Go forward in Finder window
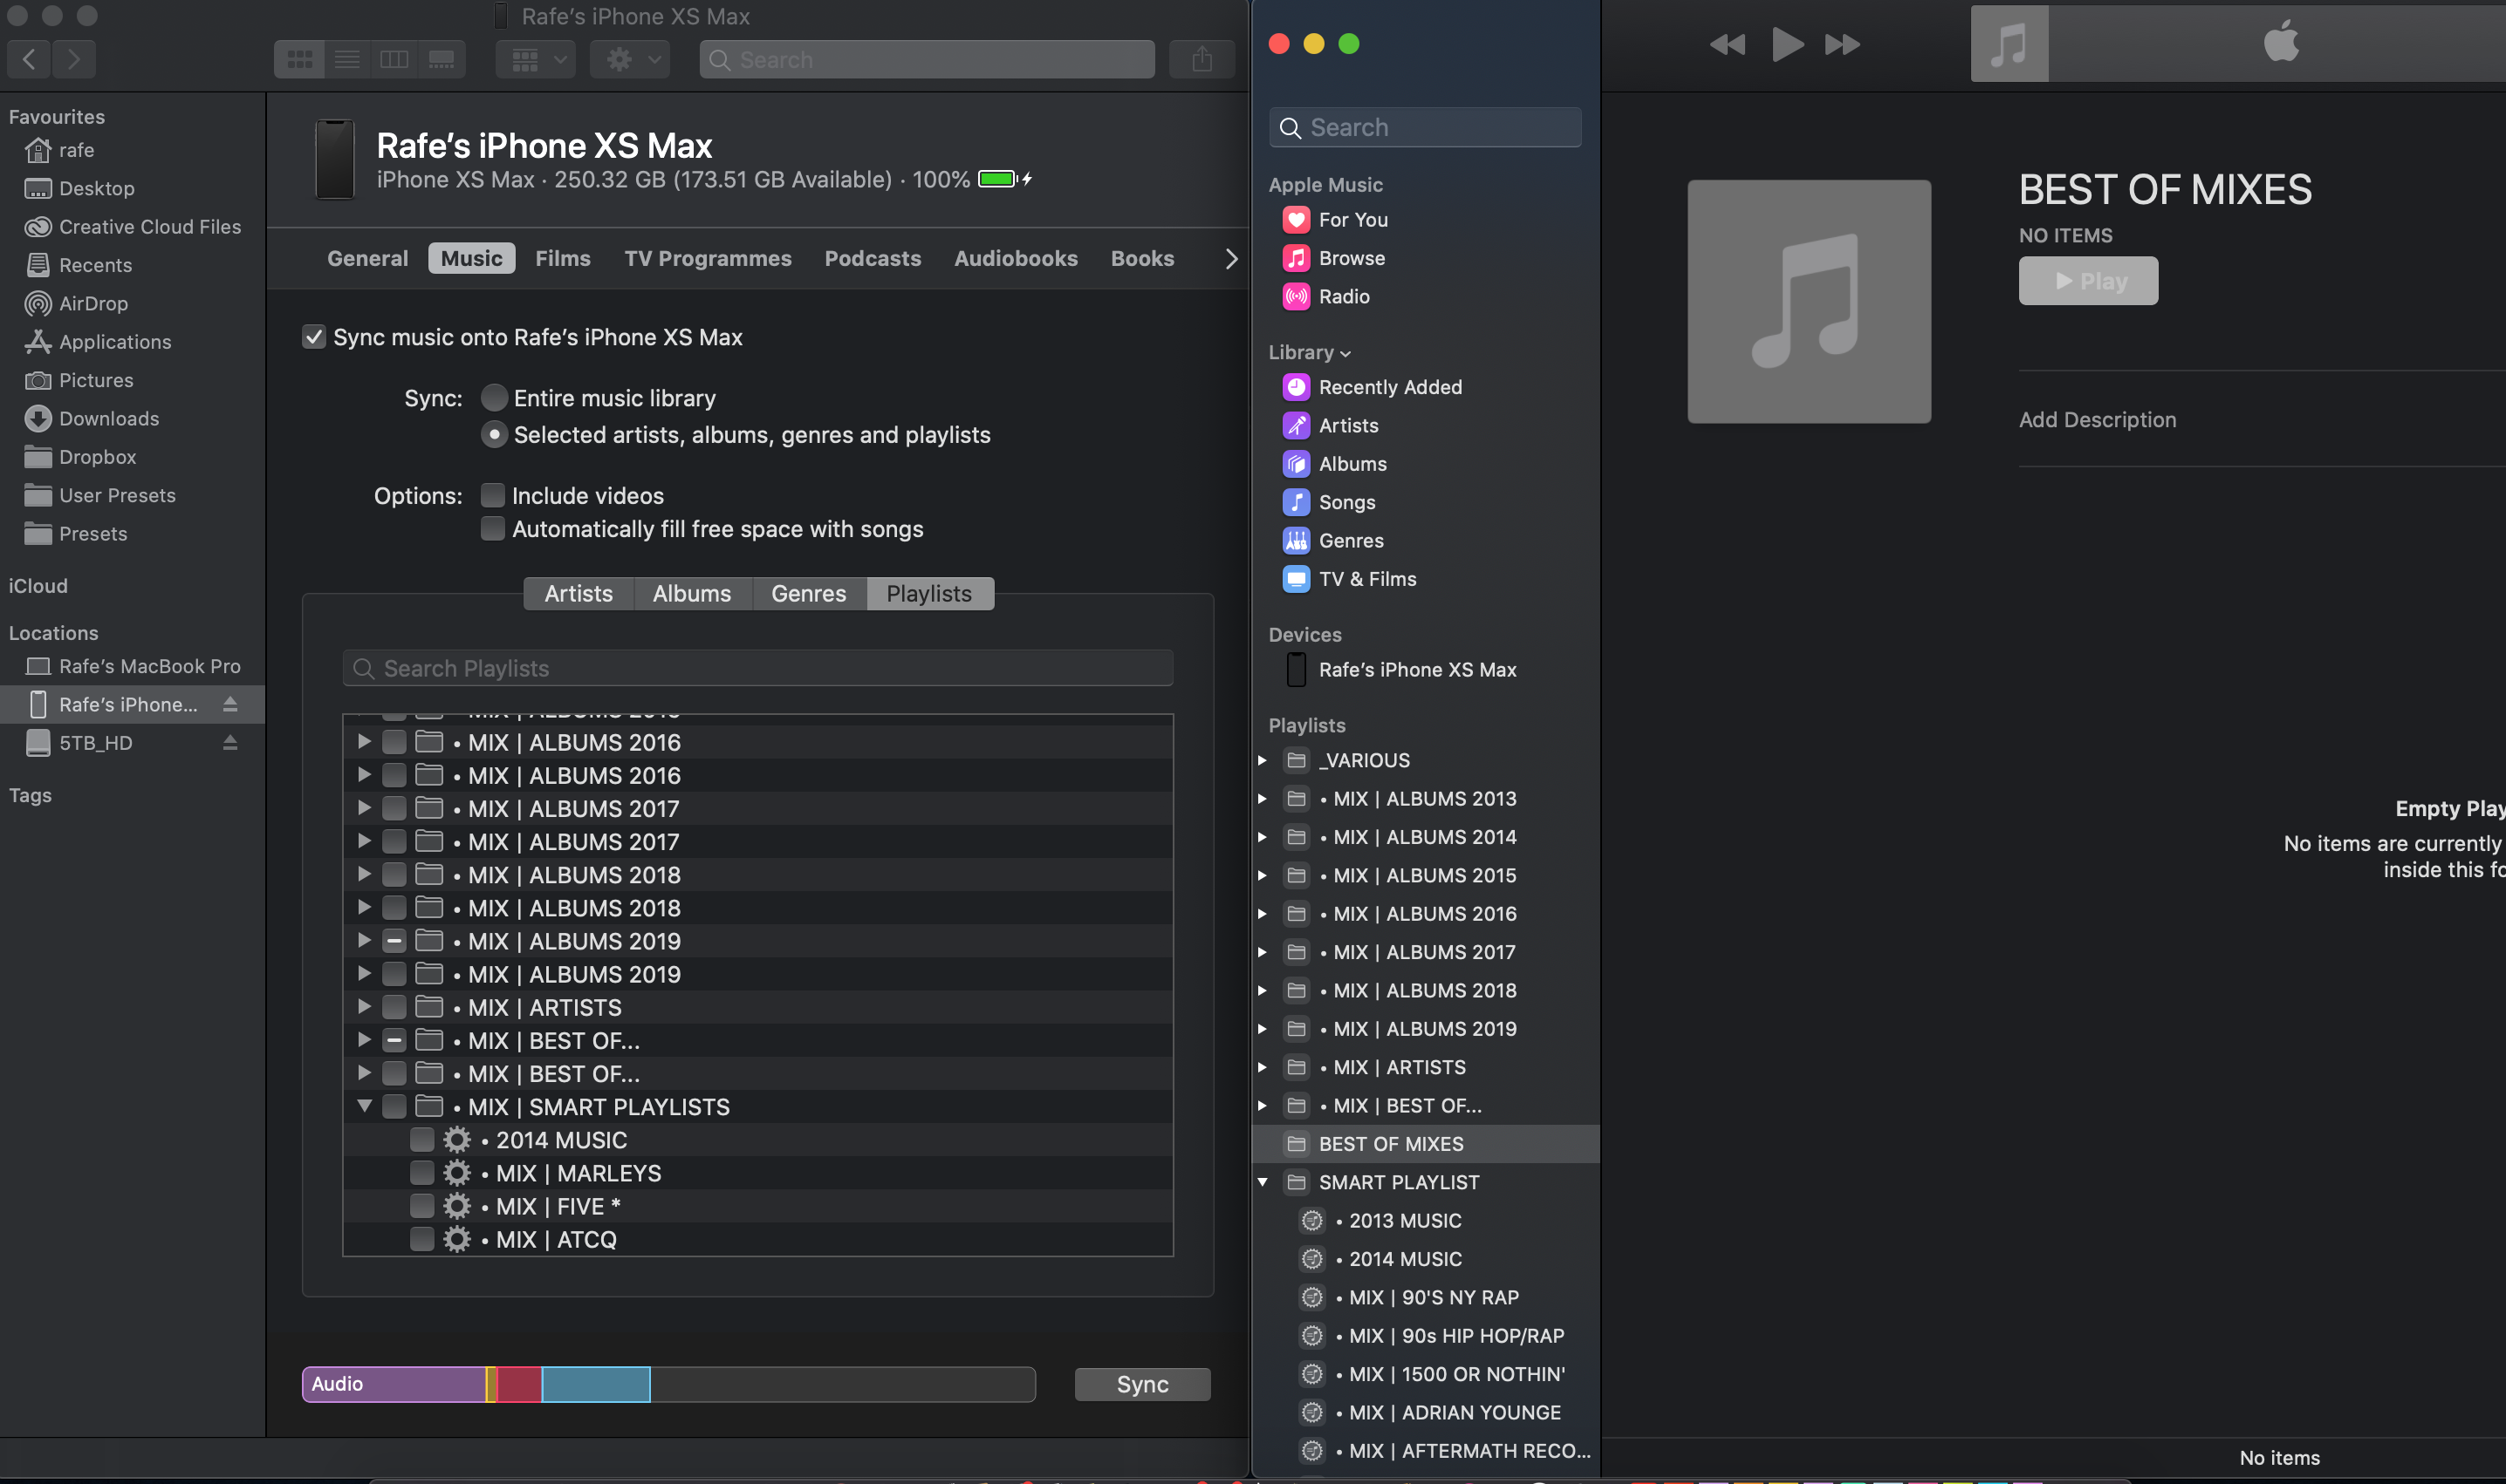 (74, 59)
